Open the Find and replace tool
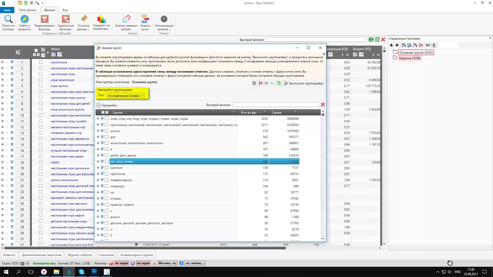 [24, 19]
